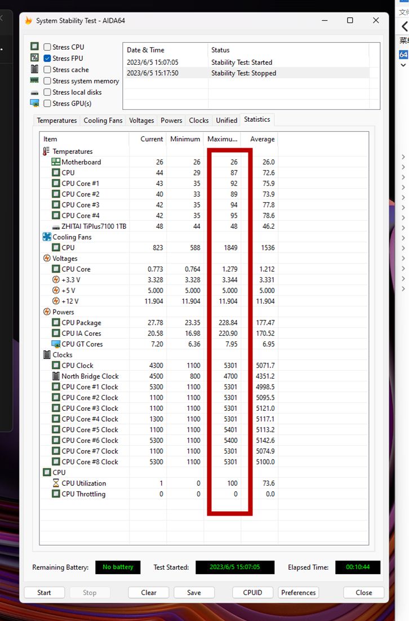Enable the Stress CPU checkbox
This screenshot has width=409, height=621.
click(x=47, y=47)
